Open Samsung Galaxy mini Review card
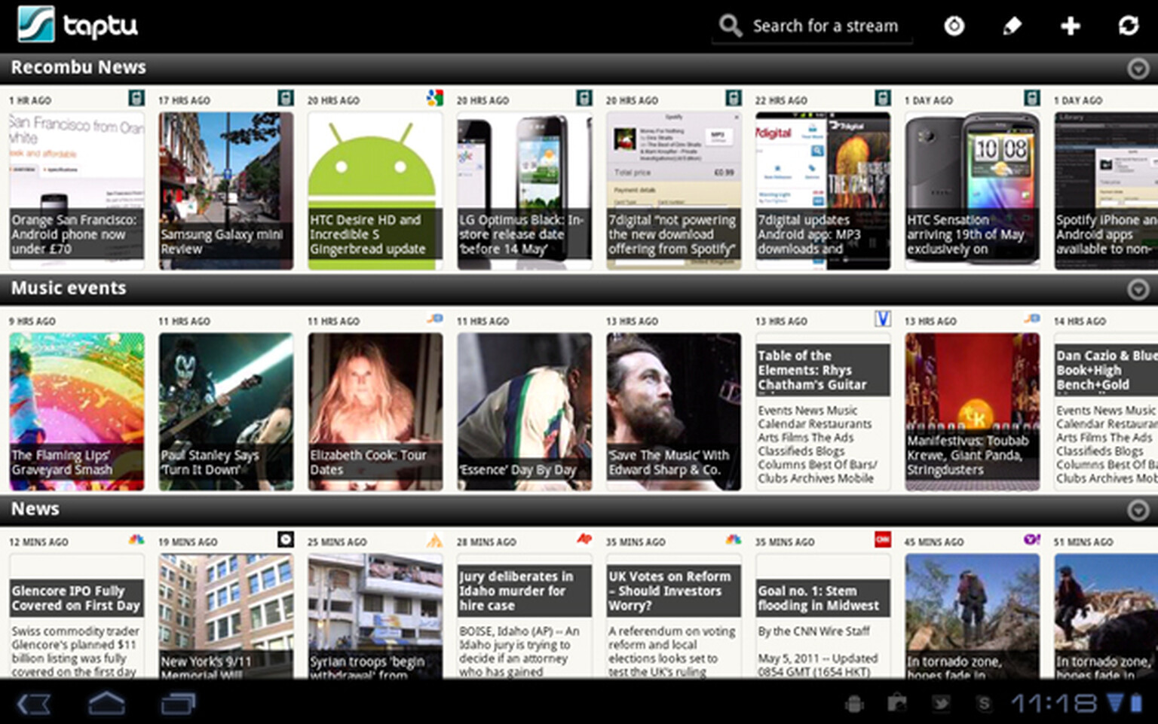Image resolution: width=1158 pixels, height=724 pixels. point(226,191)
